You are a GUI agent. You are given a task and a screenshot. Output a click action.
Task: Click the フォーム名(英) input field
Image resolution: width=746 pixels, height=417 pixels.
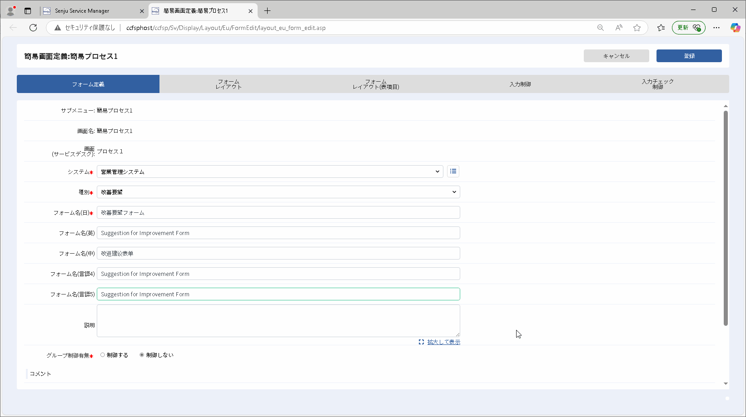click(279, 233)
